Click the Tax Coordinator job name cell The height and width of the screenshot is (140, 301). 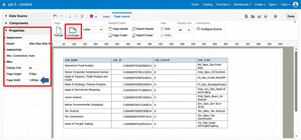coord(87,117)
